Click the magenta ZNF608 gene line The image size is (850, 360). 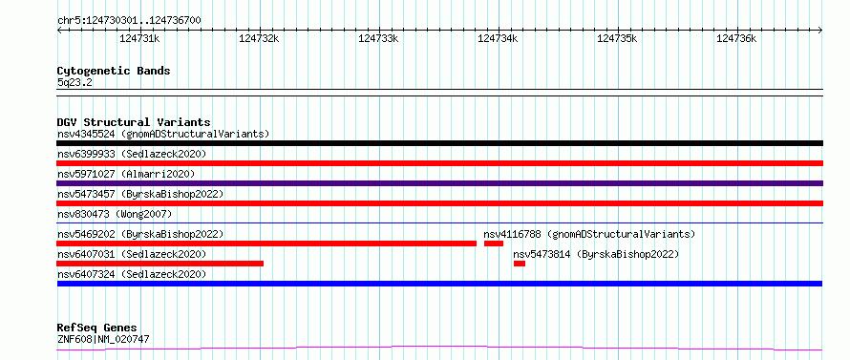[x=439, y=349]
